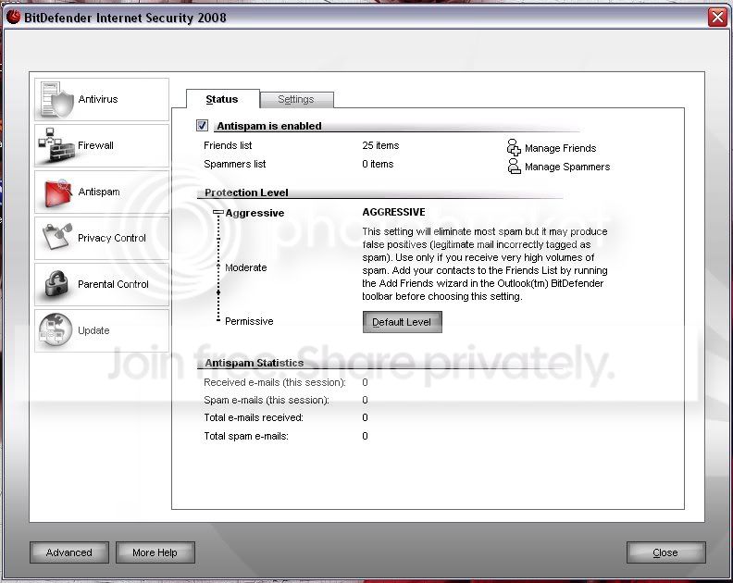The height and width of the screenshot is (583, 733).
Task: Uncheck the Antispam is enabled checkbox
Action: pos(202,125)
